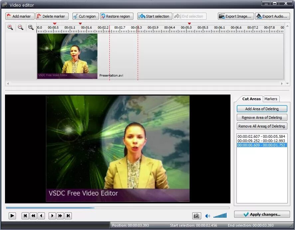This screenshot has width=295, height=230.
Task: Click Export Audio button
Action: tap(272, 16)
